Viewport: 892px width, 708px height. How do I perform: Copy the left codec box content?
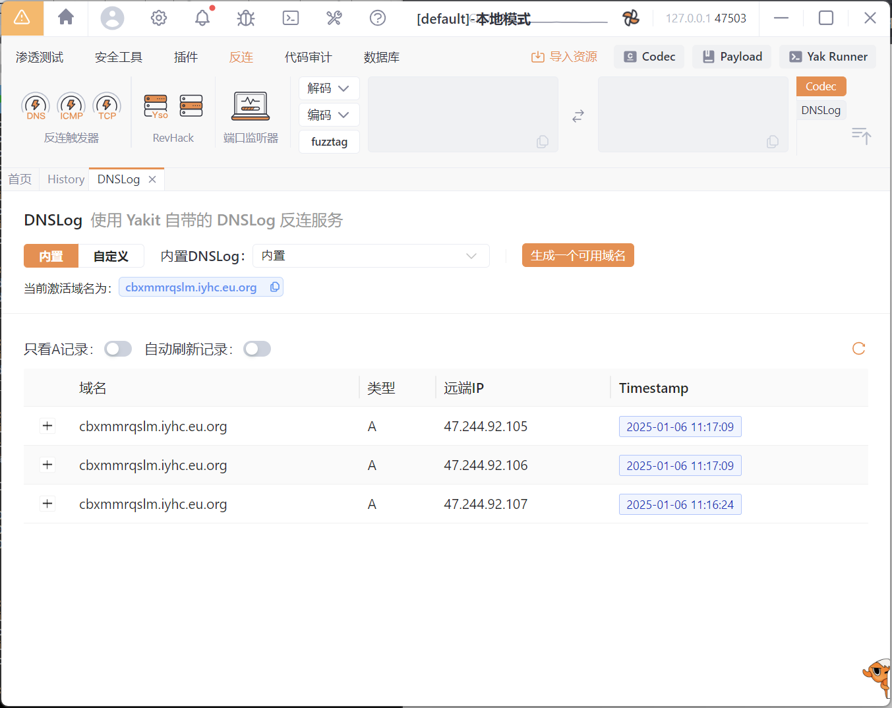point(543,142)
